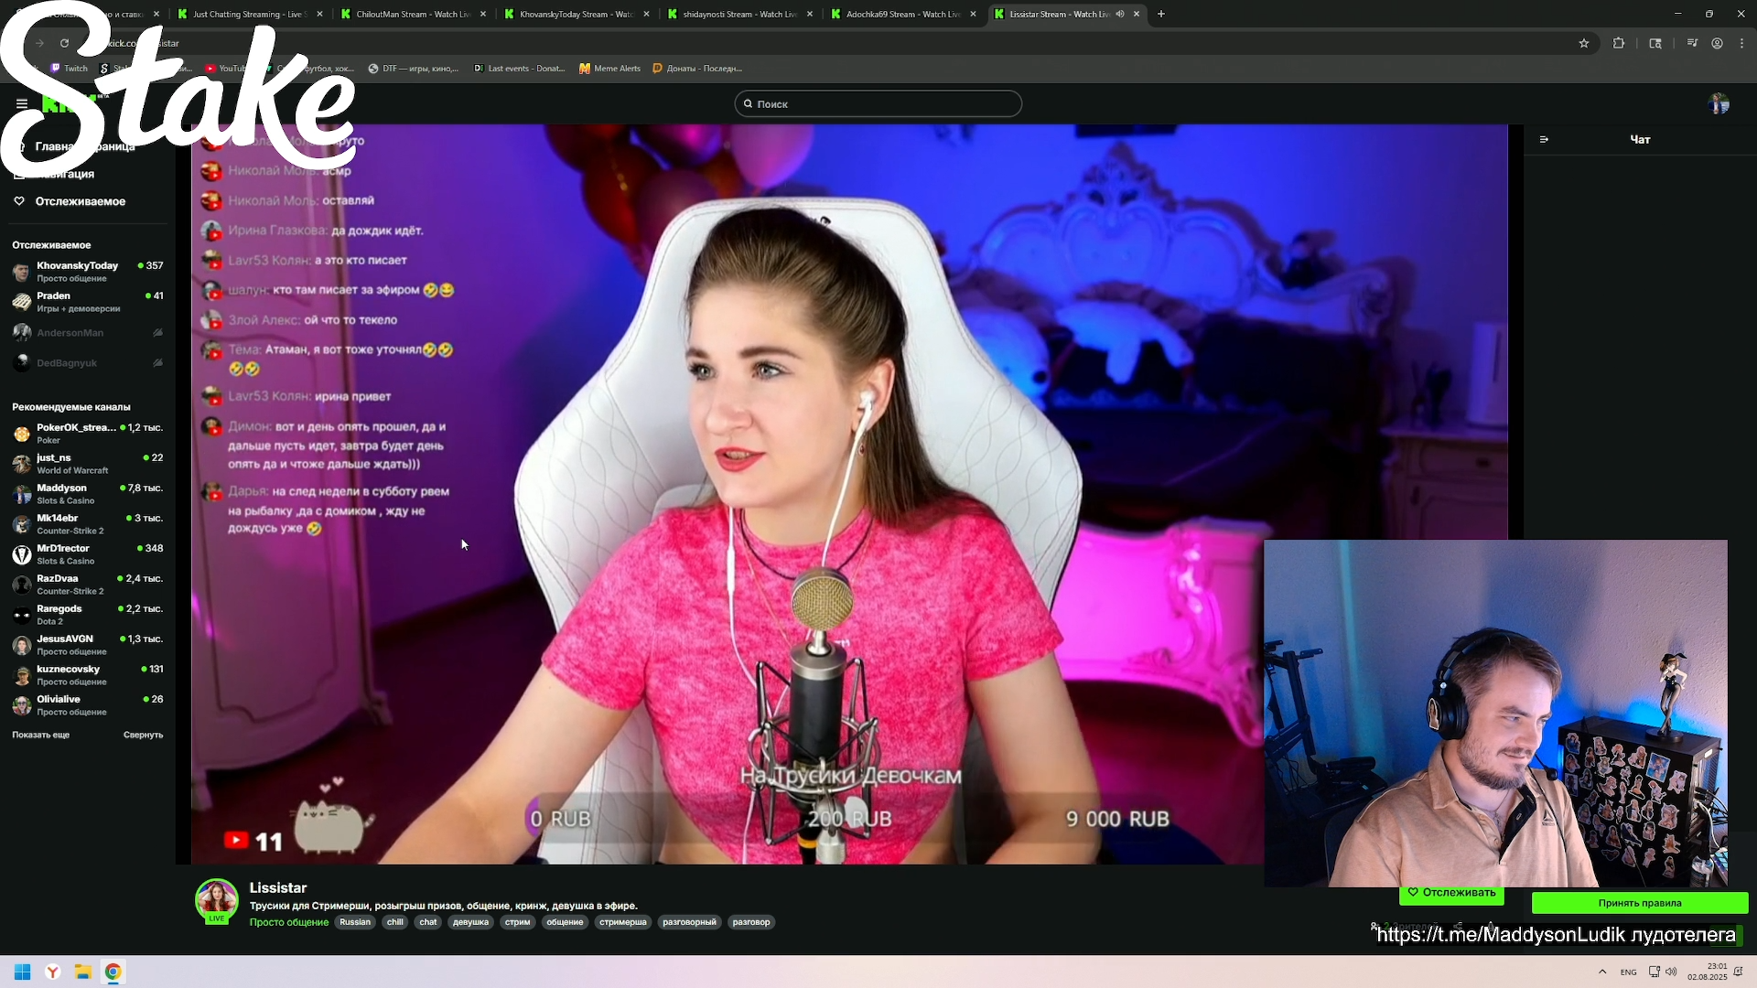Bookmark this page with star icon

(x=1584, y=43)
